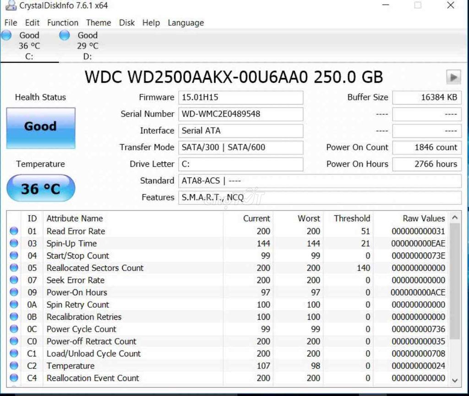Click the Serial Number field

(241, 114)
